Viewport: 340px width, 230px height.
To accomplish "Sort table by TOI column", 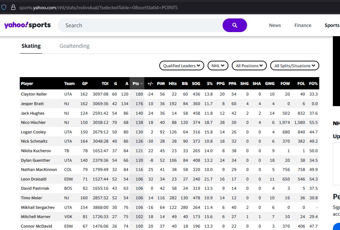I will coord(105,84).
